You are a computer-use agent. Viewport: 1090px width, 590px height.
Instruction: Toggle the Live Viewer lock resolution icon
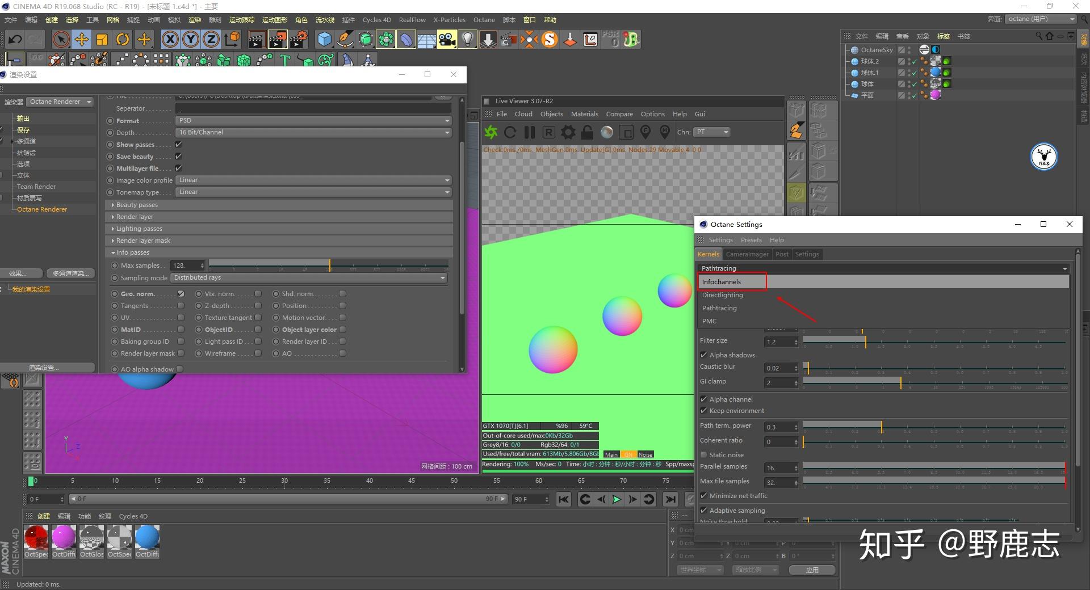588,132
